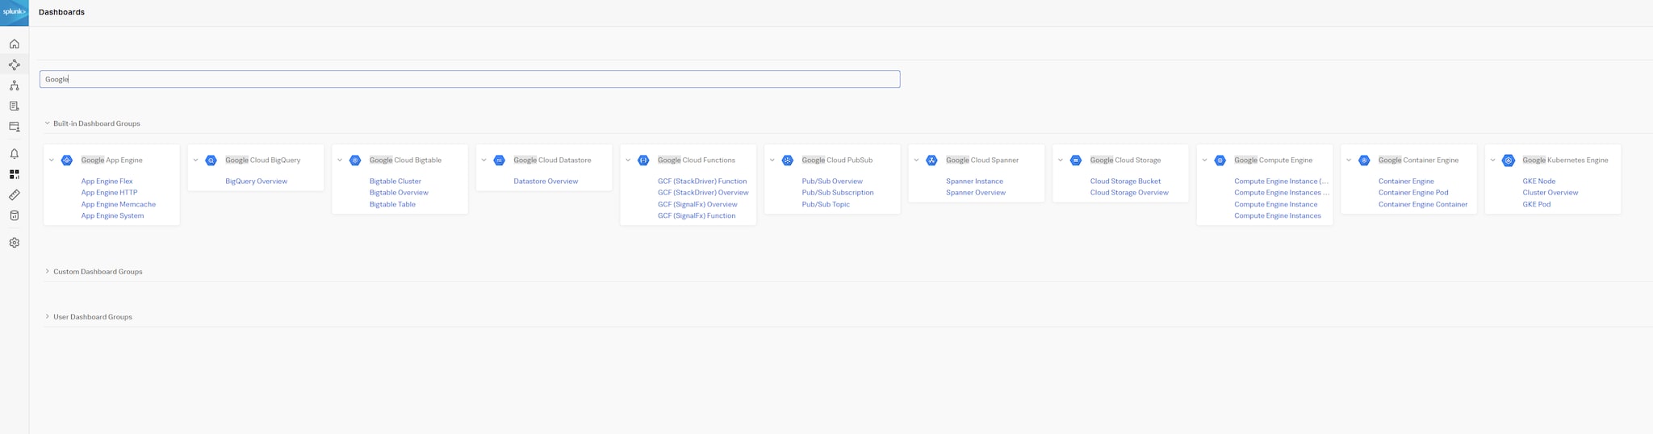Viewport: 1653px width, 434px height.
Task: Click the Dashboards grid icon in sidebar
Action: coord(14,174)
